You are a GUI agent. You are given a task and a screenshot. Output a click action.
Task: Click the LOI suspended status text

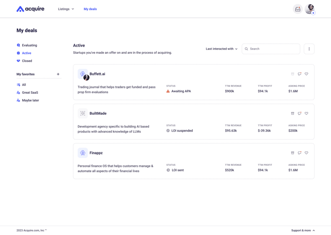click(x=182, y=131)
